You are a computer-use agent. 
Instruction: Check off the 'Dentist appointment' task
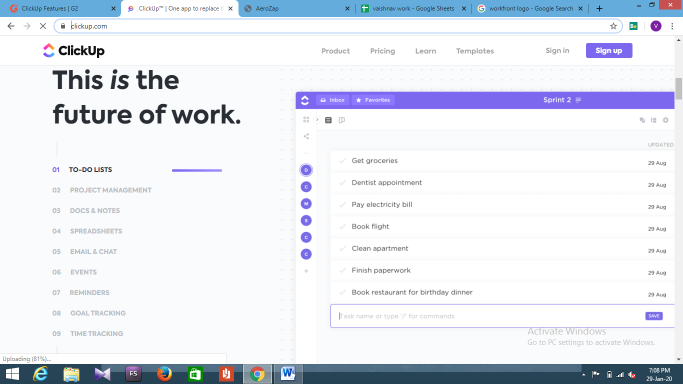[x=342, y=182]
